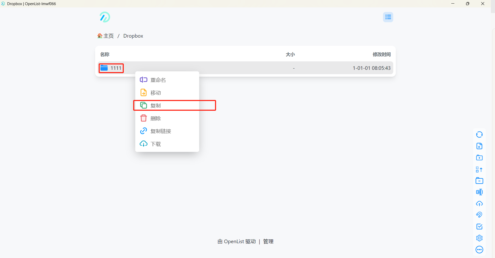495x258 pixels.
Task: Click the OpenList 驱动 footer link
Action: click(x=237, y=241)
